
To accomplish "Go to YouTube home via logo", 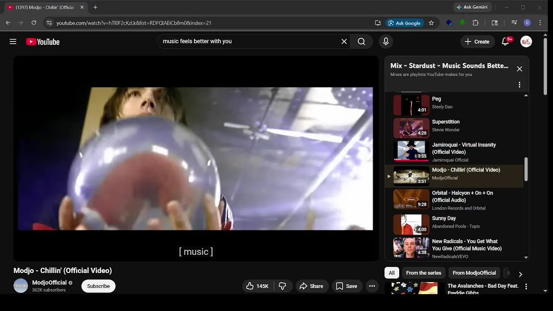I will (43, 41).
